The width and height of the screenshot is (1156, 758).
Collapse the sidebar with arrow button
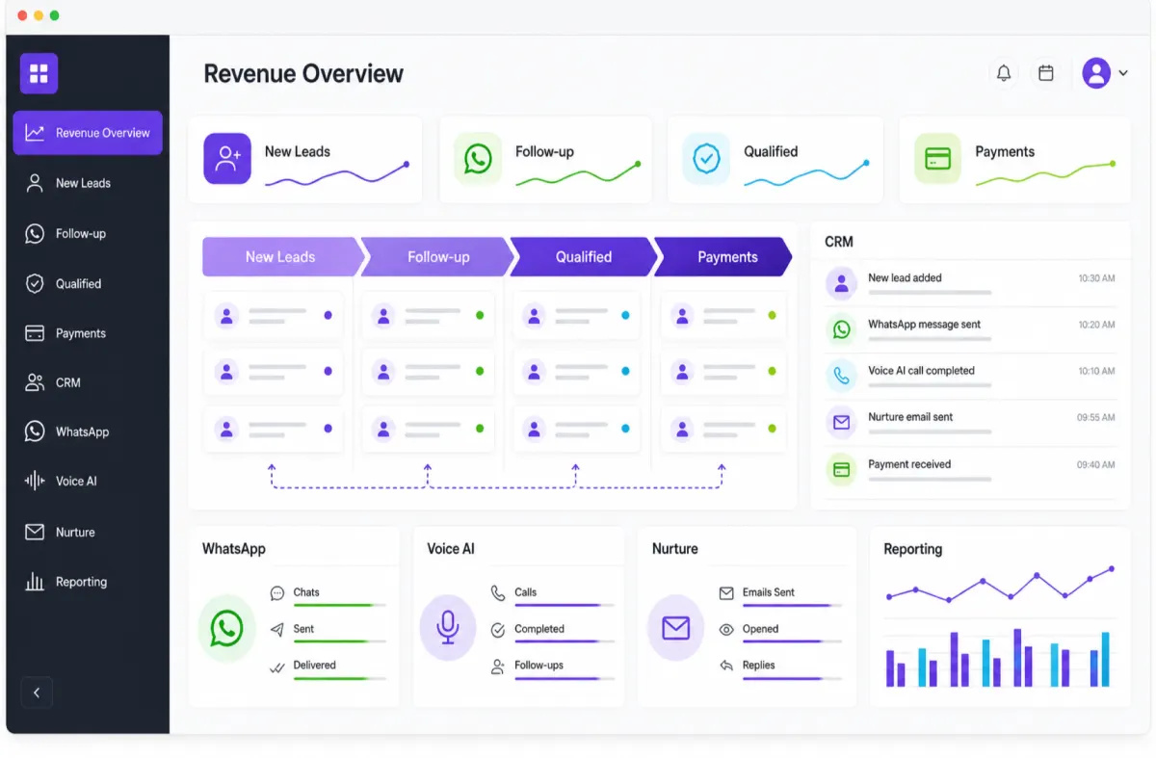click(x=37, y=693)
